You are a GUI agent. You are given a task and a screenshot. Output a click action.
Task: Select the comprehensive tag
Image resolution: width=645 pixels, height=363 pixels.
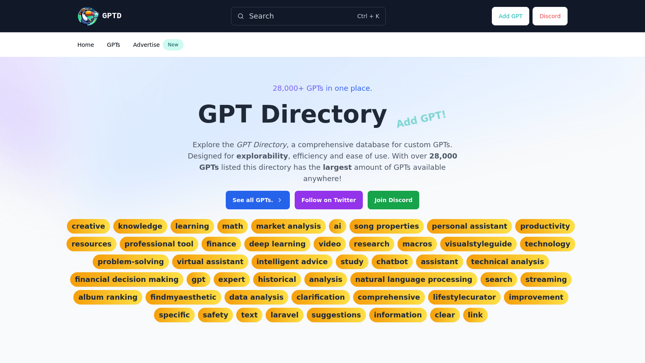(389, 297)
